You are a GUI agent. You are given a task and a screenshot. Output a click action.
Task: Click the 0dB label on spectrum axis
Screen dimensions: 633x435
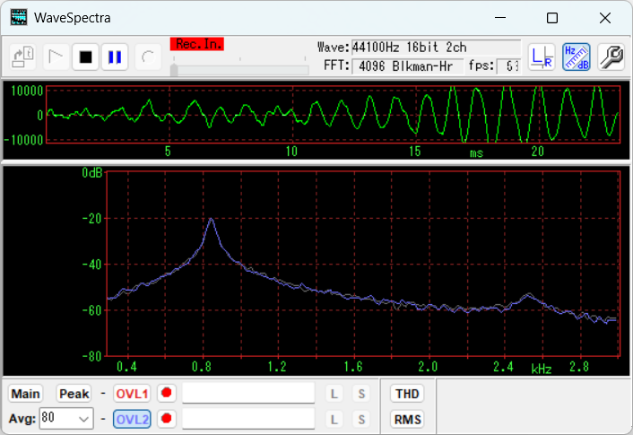[x=91, y=173]
